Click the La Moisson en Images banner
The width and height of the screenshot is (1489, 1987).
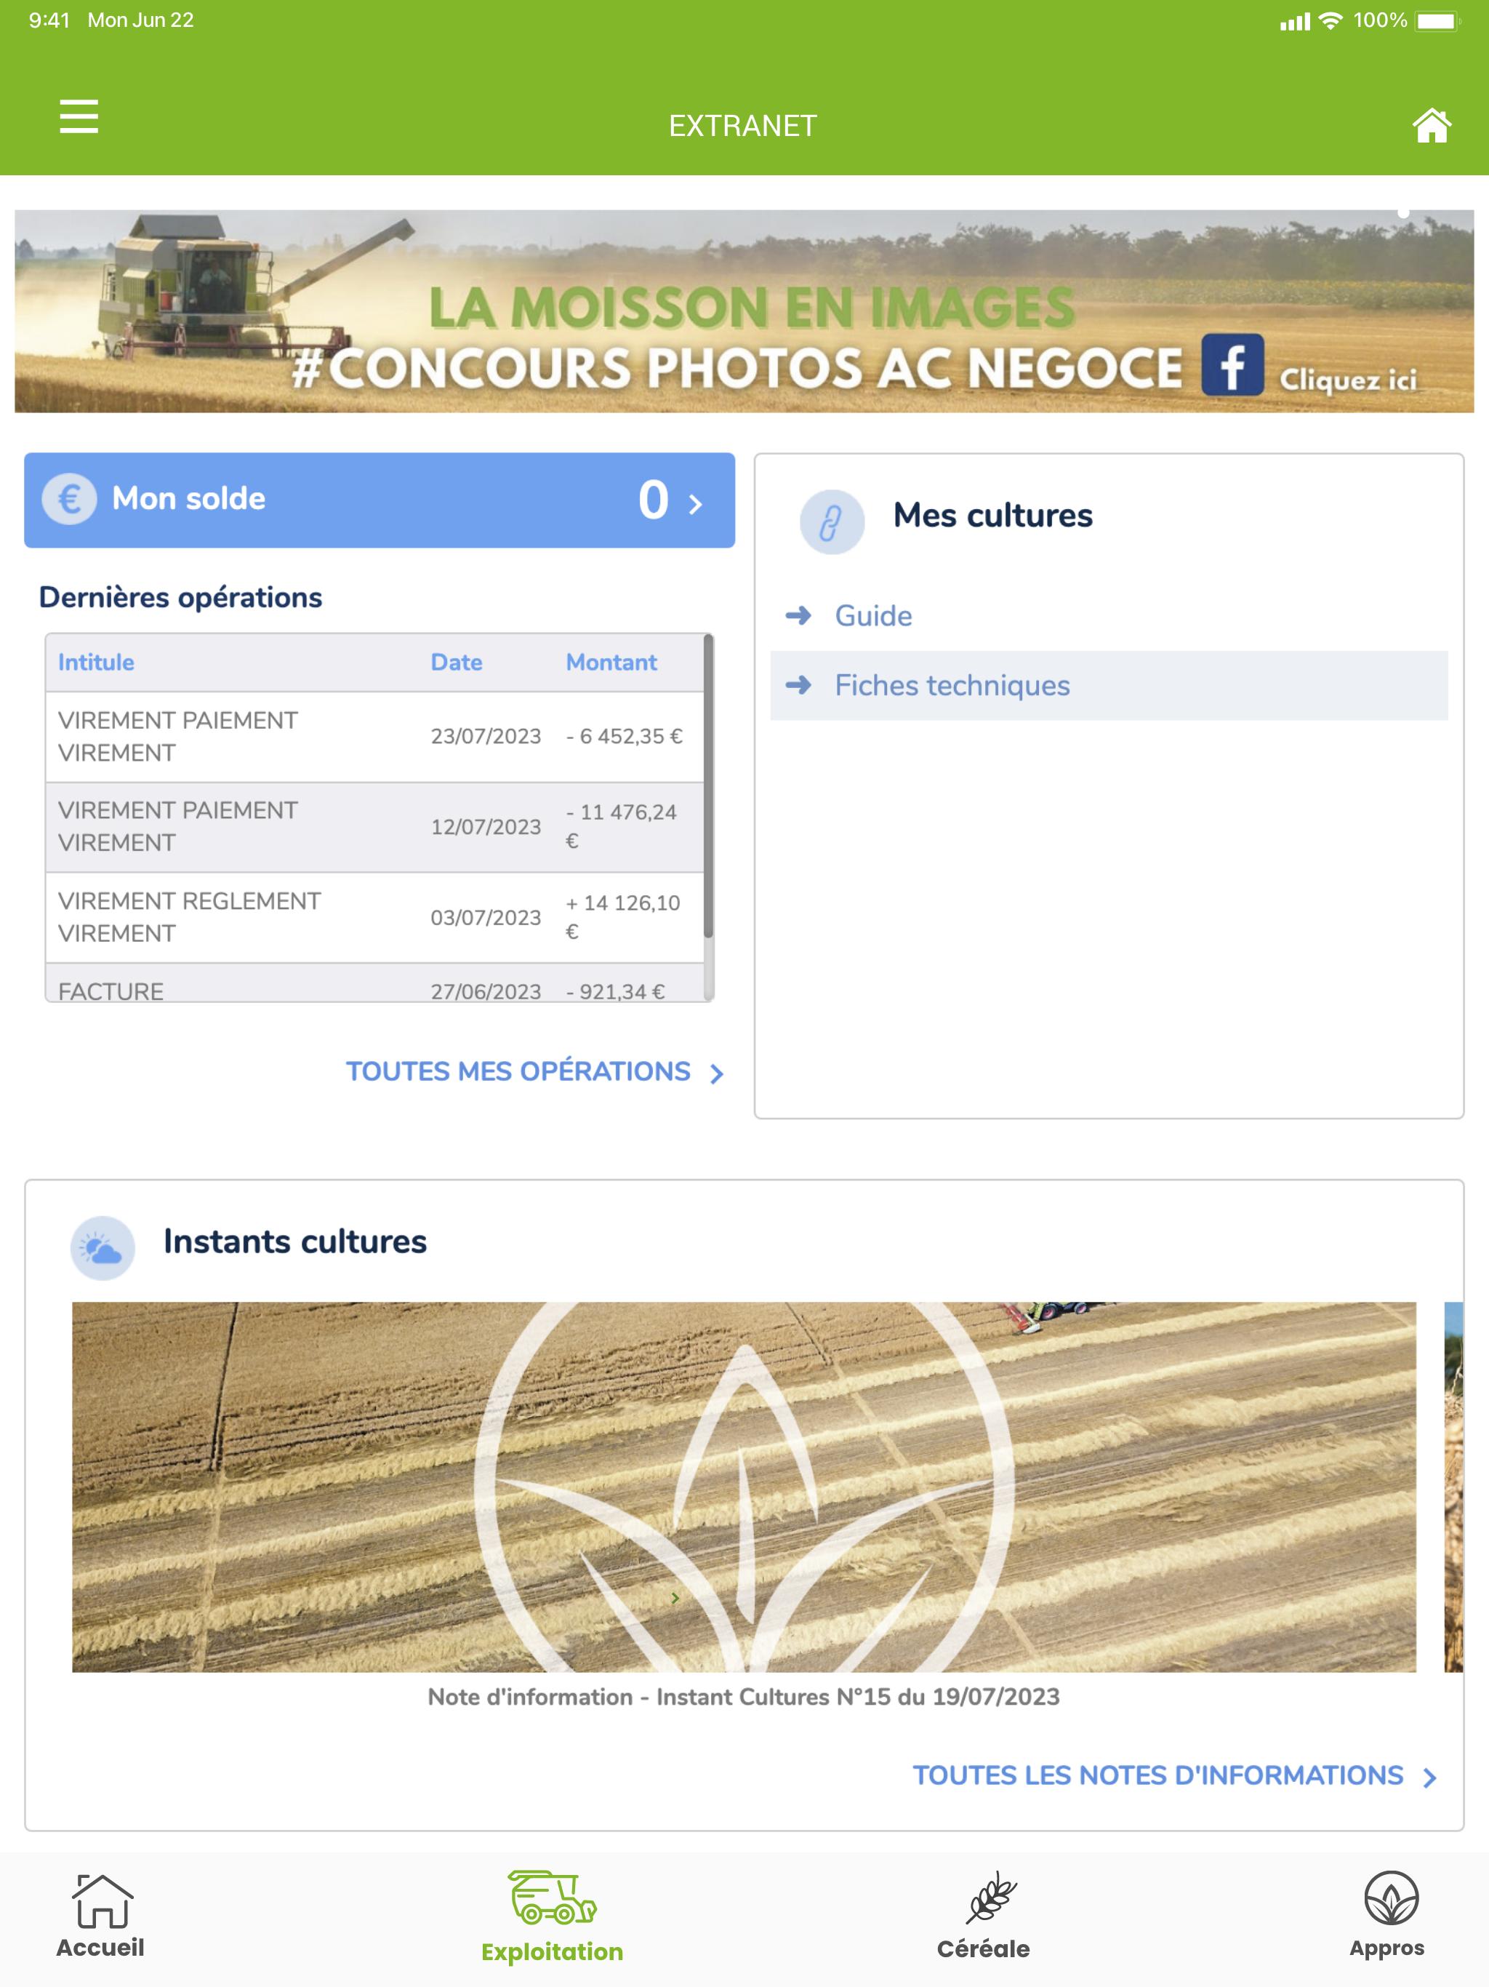[x=744, y=311]
